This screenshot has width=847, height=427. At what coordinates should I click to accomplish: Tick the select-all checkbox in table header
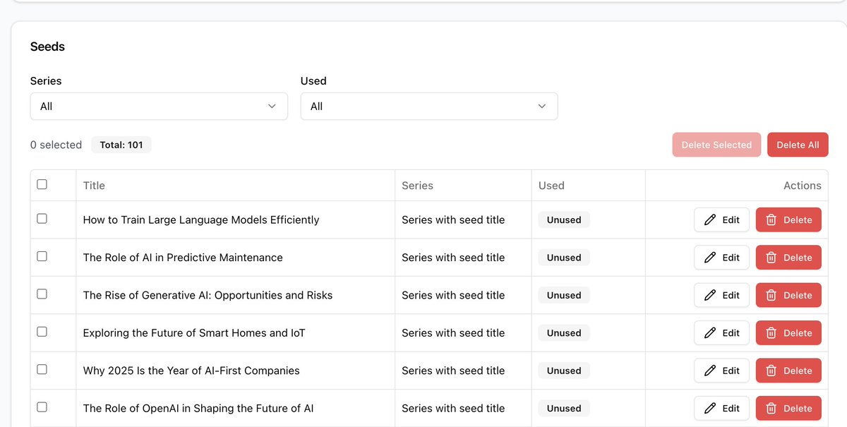42,184
